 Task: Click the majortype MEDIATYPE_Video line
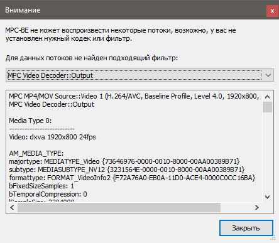pyautogui.click(x=124, y=161)
